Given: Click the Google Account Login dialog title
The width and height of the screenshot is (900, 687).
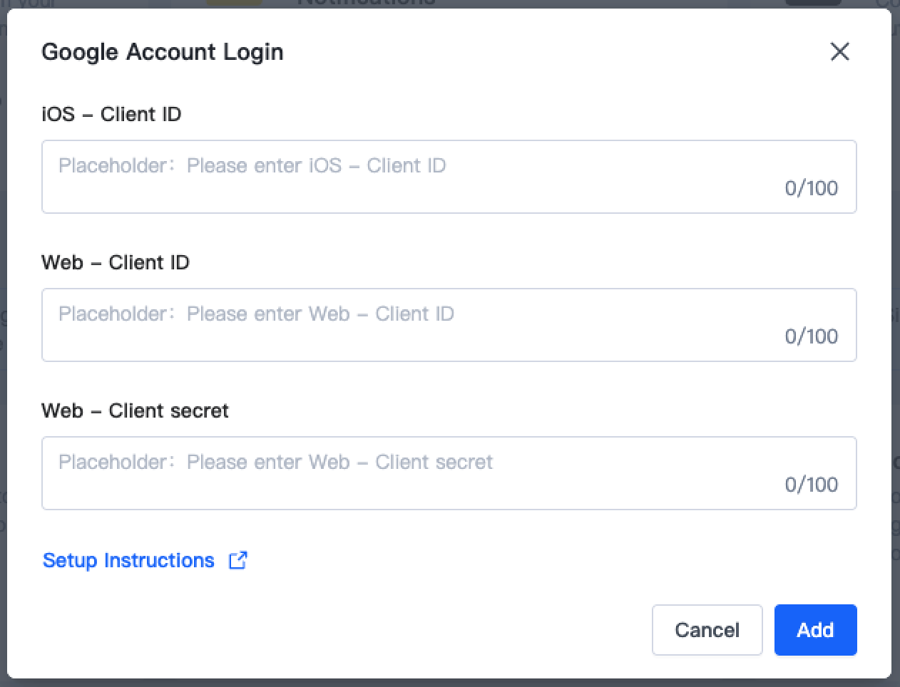Looking at the screenshot, I should pyautogui.click(x=163, y=52).
